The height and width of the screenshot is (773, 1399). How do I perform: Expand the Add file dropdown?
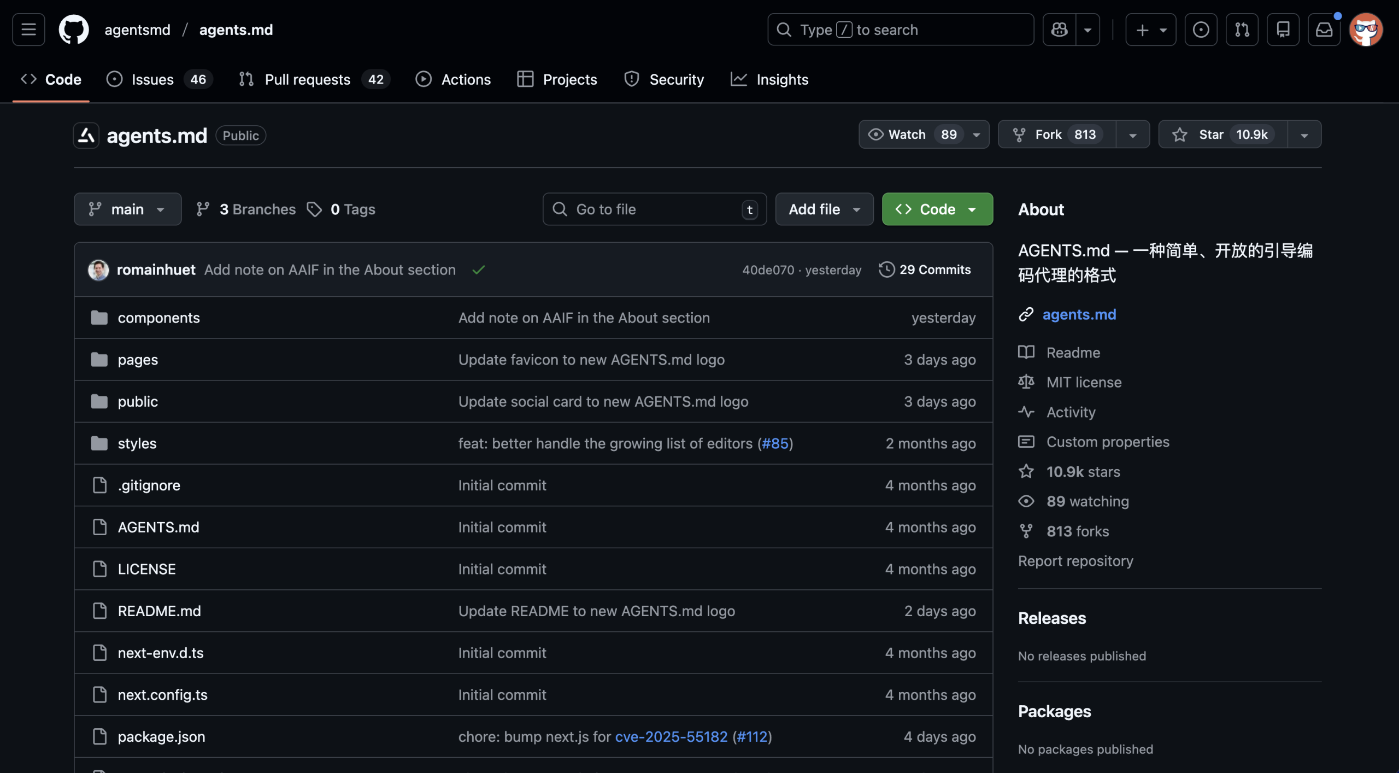tap(824, 209)
